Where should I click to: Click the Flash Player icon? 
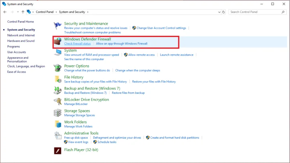click(x=58, y=150)
